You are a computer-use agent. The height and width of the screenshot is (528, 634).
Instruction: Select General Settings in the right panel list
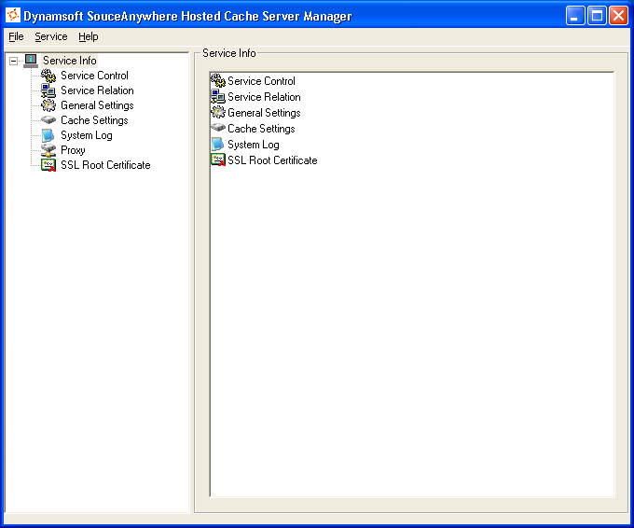click(264, 113)
